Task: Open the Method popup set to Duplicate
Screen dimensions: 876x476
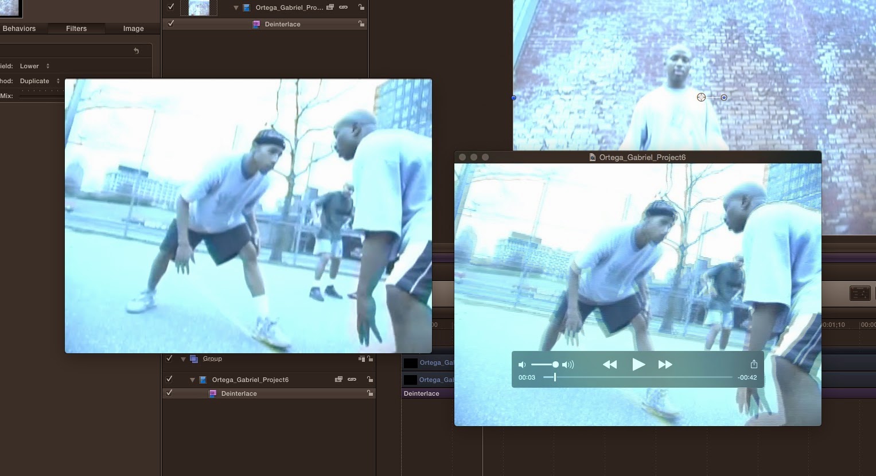Action: tap(38, 81)
